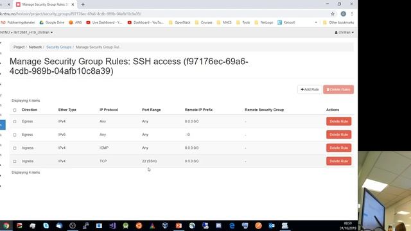Image resolution: width=411 pixels, height=231 pixels.
Task: Click the Remote IP Prefix column header
Action: click(x=198, y=110)
